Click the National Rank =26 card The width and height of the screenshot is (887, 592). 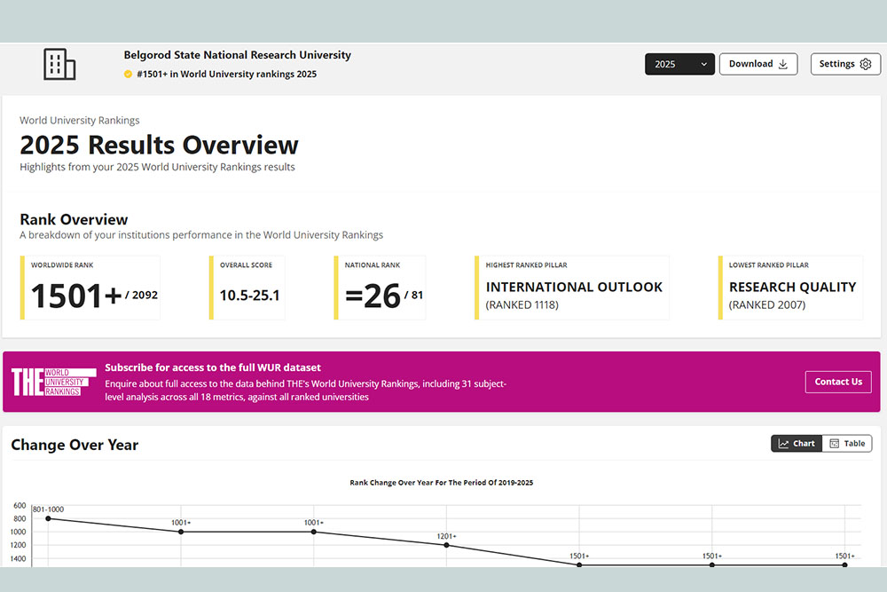pyautogui.click(x=380, y=288)
